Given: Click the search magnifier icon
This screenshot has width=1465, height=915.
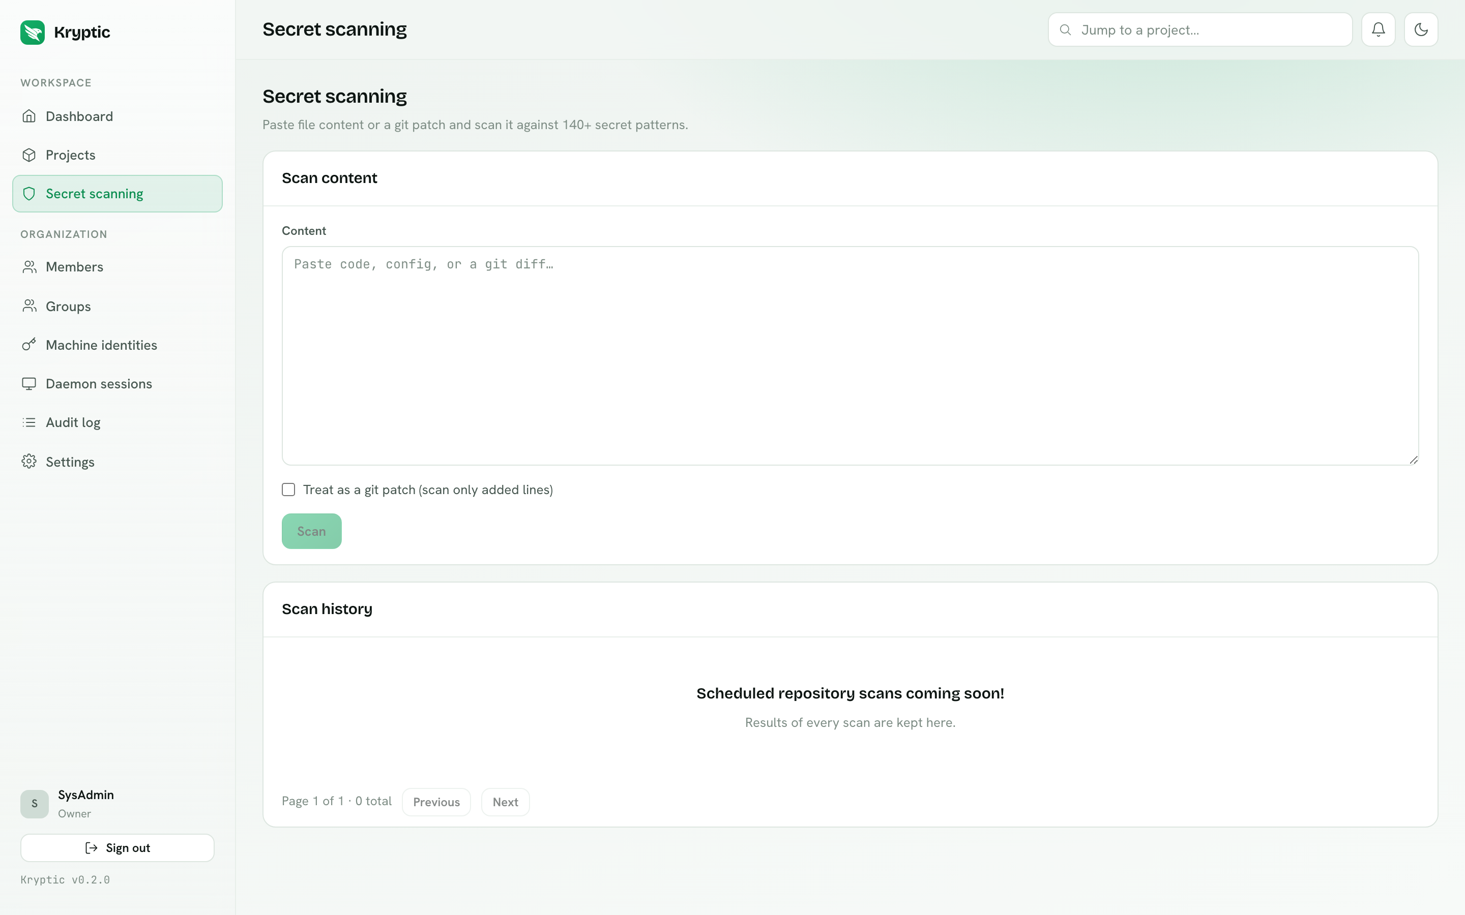Looking at the screenshot, I should 1066,29.
